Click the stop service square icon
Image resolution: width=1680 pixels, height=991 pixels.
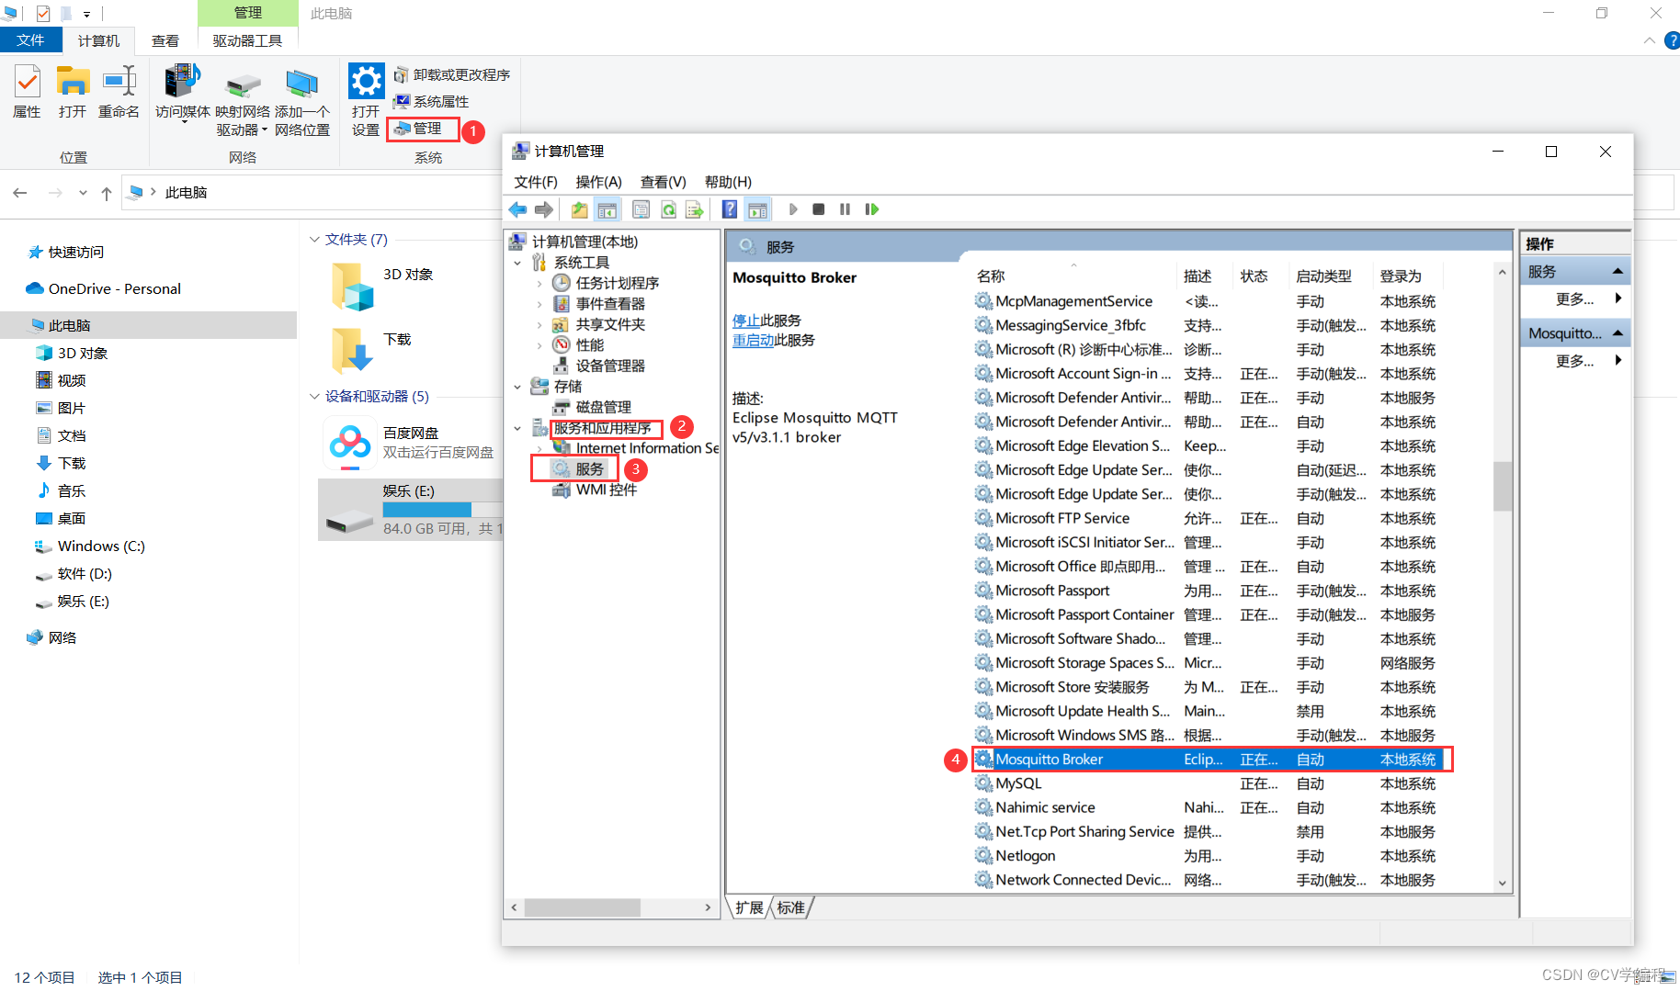[818, 209]
